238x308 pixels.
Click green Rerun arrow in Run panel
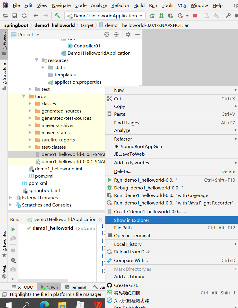point(13,229)
